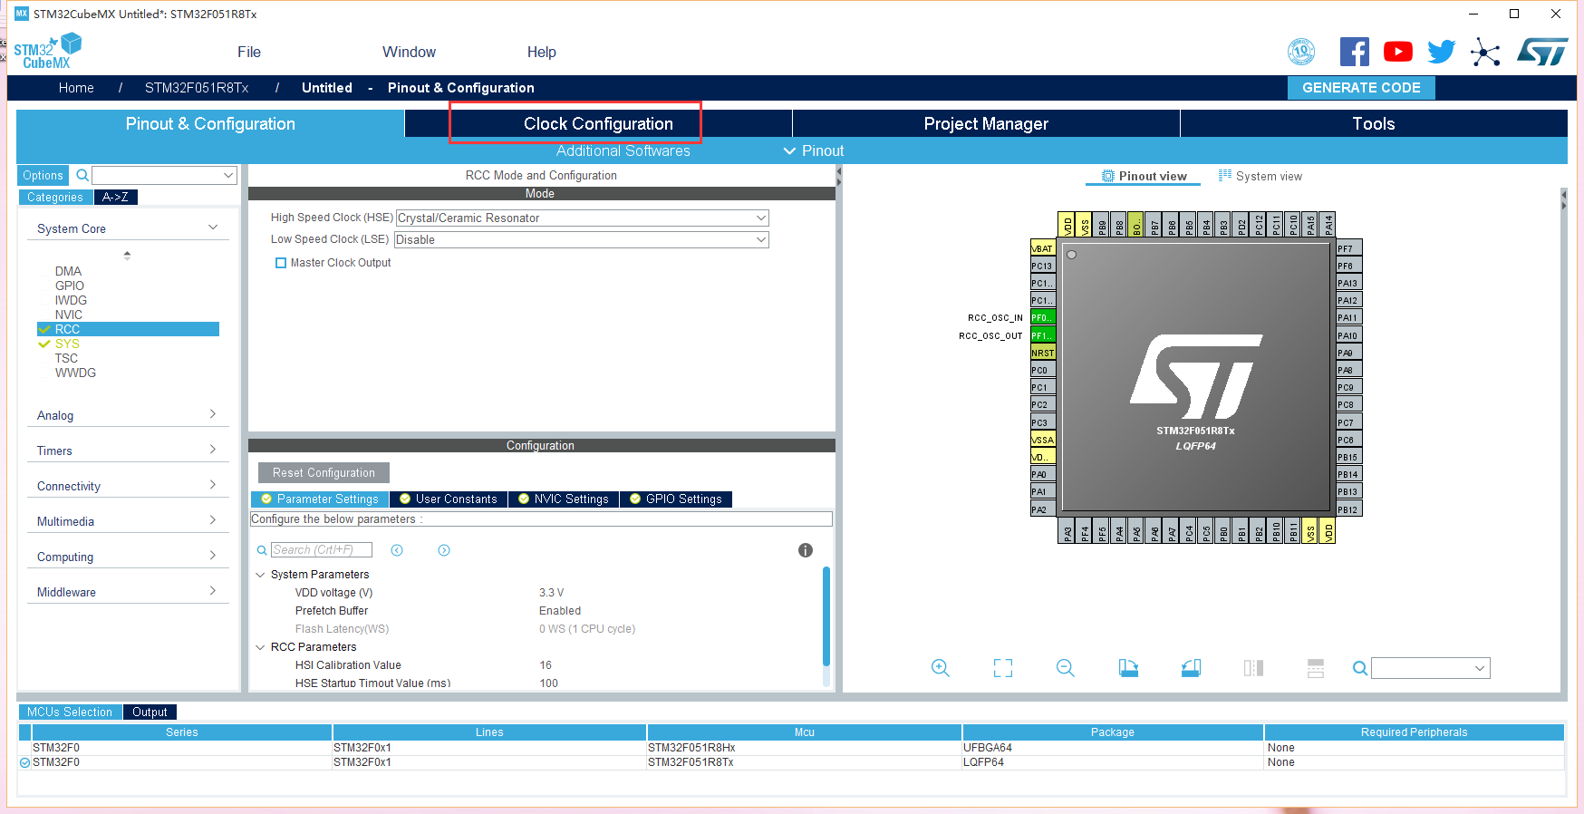Click the STM32CubeMX logo
The width and height of the screenshot is (1584, 814).
[x=47, y=52]
